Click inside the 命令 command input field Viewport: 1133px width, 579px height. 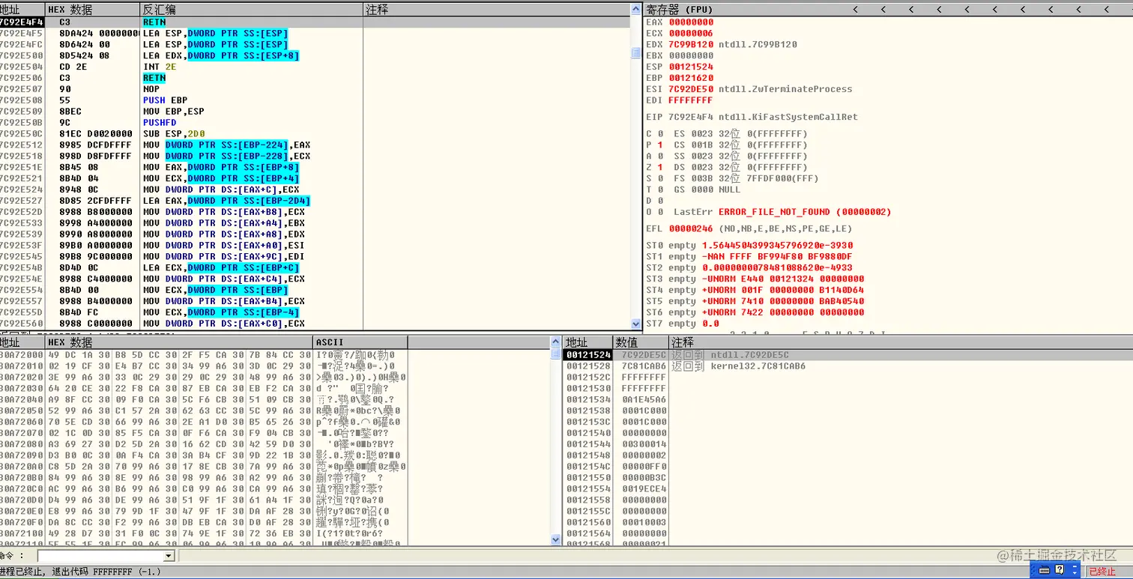click(x=100, y=556)
